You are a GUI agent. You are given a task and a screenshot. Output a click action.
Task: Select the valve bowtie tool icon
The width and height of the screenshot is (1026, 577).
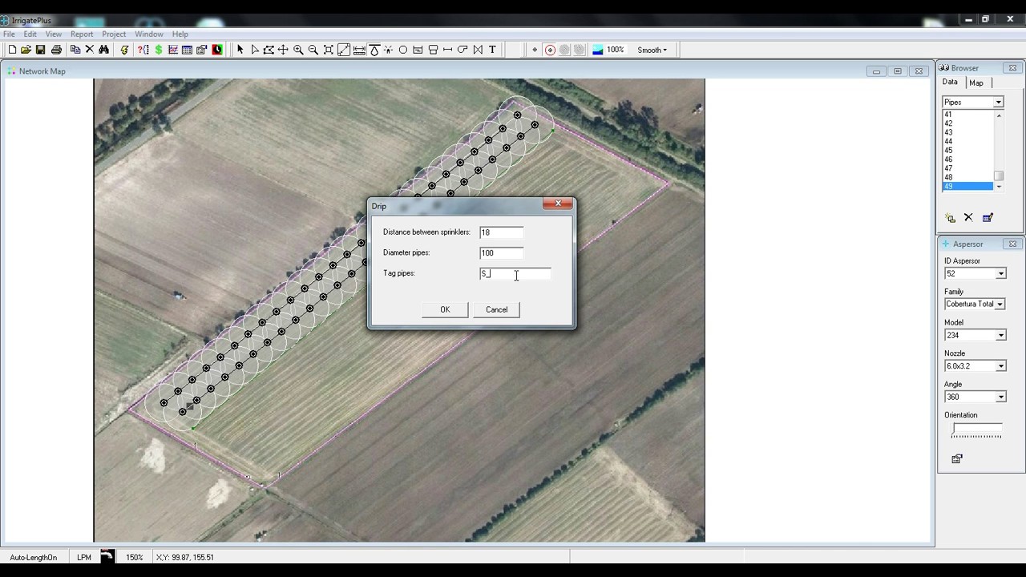coord(478,50)
